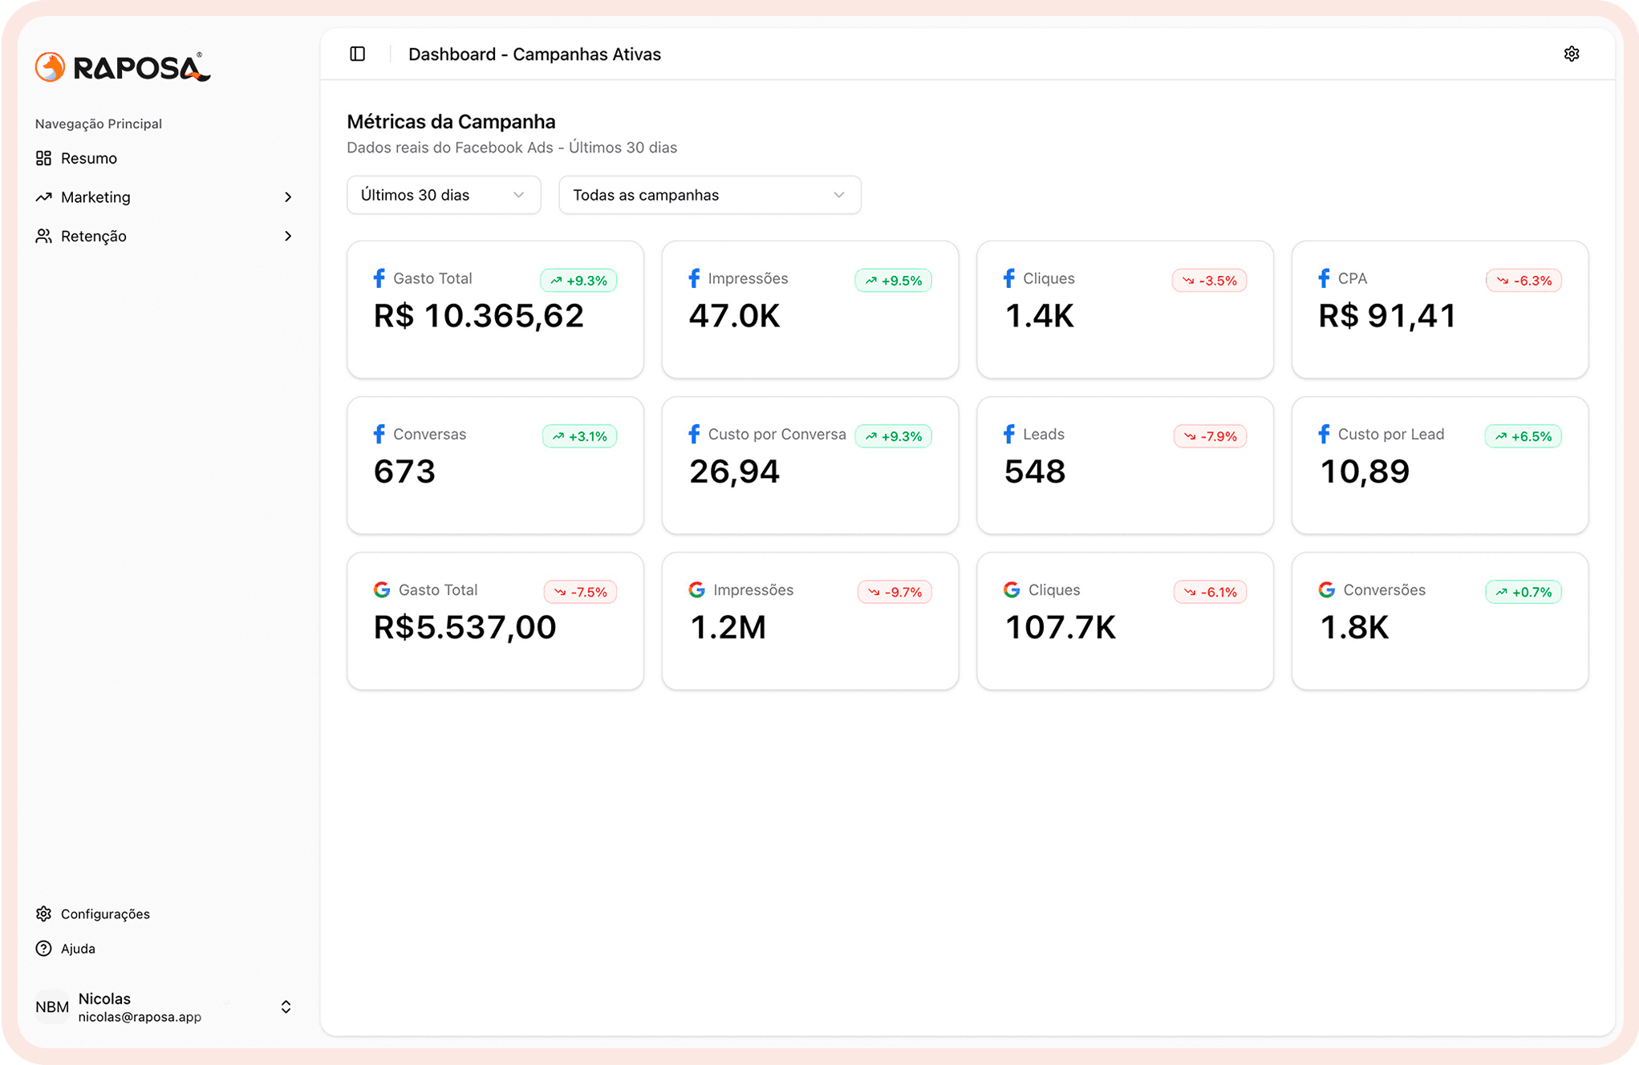Click Google icon on Conversões card
The height and width of the screenshot is (1065, 1639).
pyautogui.click(x=1327, y=589)
